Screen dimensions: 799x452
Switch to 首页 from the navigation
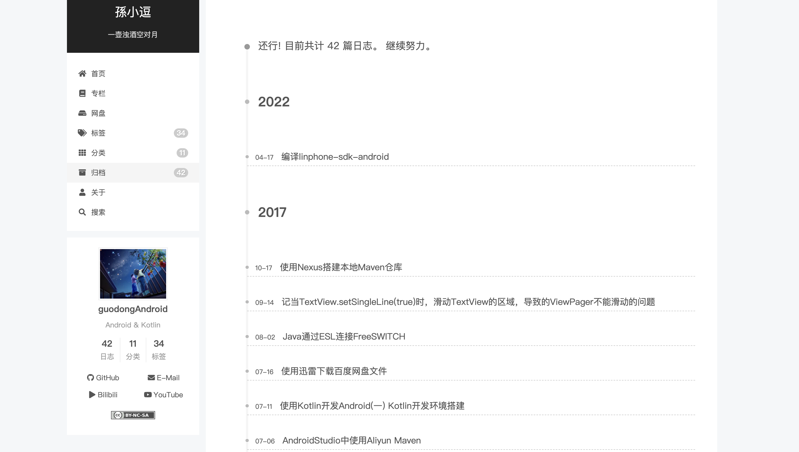[98, 73]
